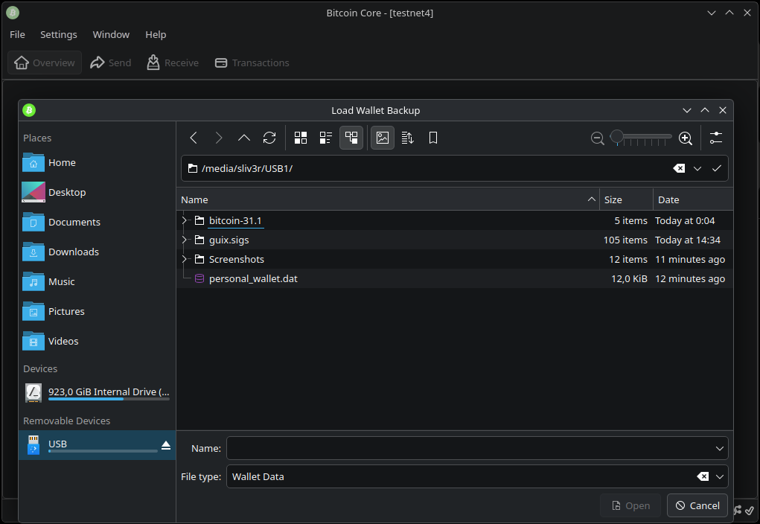
Task: Confirm the typed location path
Action: pos(716,168)
